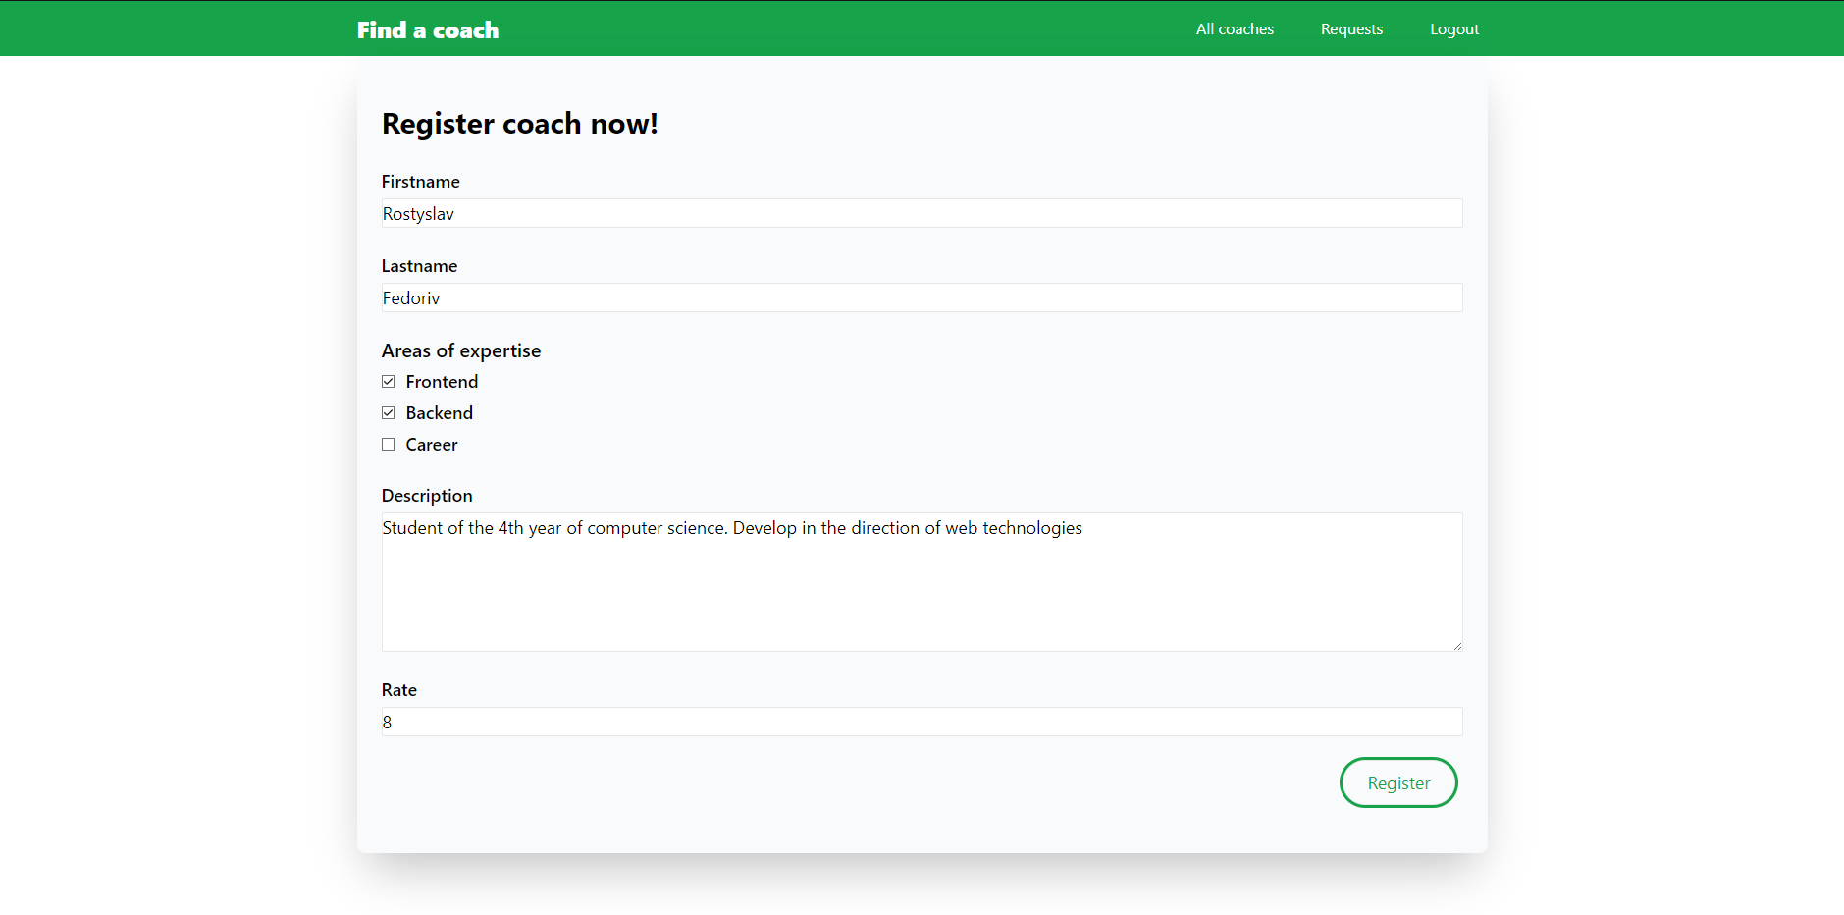Check the Career expertise checkbox
The width and height of the screenshot is (1844, 915).
(x=388, y=444)
